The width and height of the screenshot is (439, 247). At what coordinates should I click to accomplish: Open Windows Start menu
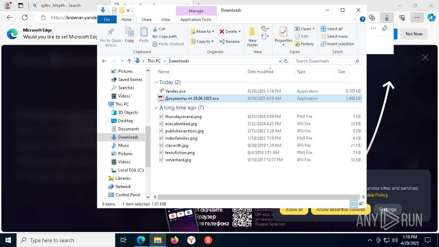pos(8,240)
